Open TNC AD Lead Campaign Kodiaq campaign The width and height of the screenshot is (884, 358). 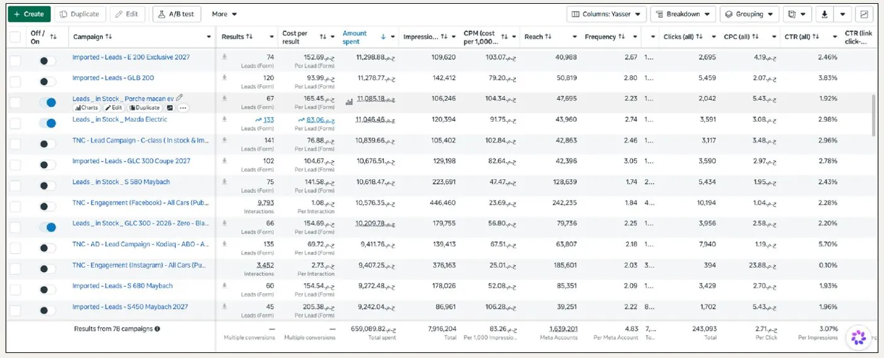[x=141, y=244]
